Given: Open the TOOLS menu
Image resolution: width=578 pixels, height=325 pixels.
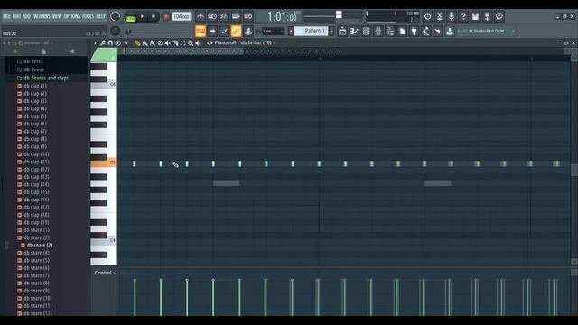Looking at the screenshot, I should [x=89, y=16].
